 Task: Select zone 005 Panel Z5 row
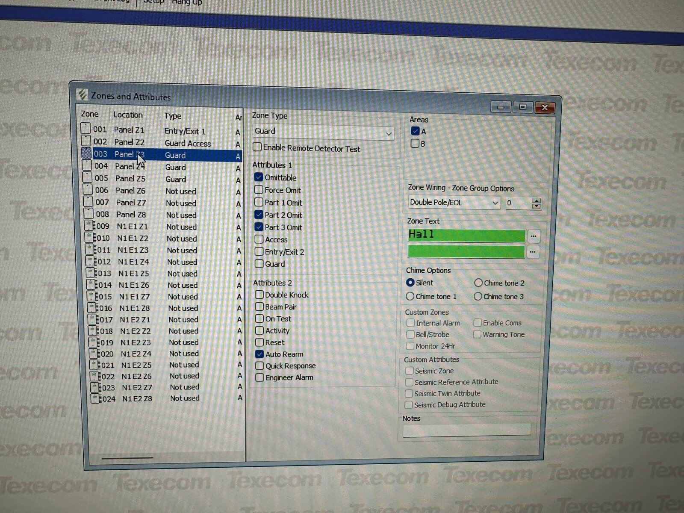click(162, 179)
